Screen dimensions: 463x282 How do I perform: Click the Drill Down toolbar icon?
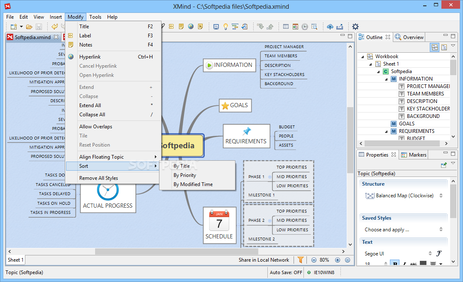pyautogui.click(x=260, y=27)
